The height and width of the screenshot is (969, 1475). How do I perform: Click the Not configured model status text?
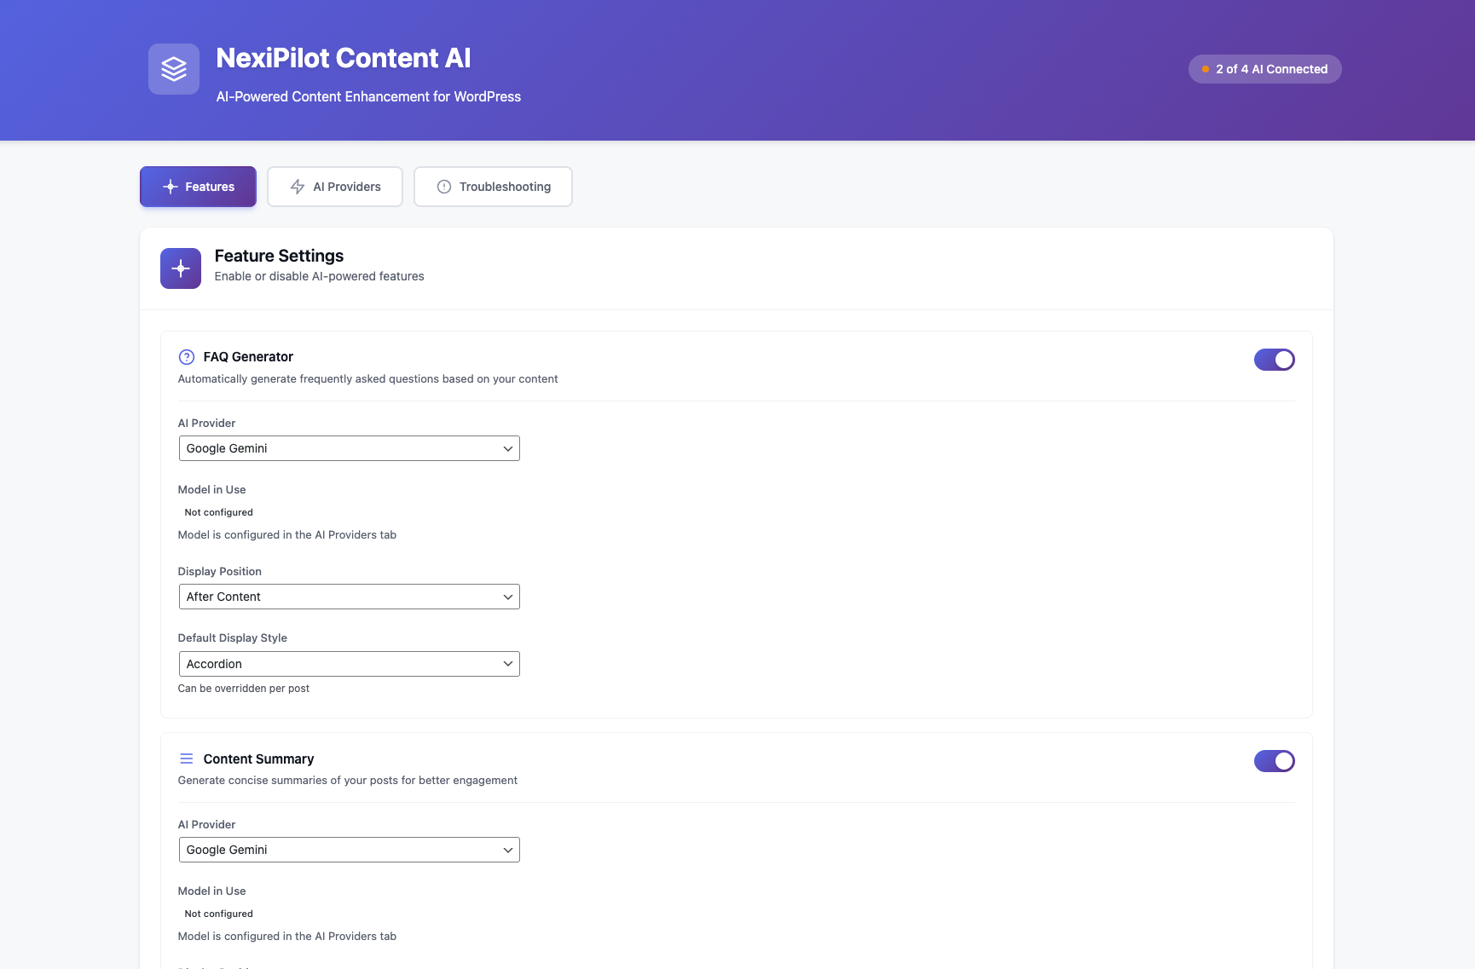click(x=218, y=511)
